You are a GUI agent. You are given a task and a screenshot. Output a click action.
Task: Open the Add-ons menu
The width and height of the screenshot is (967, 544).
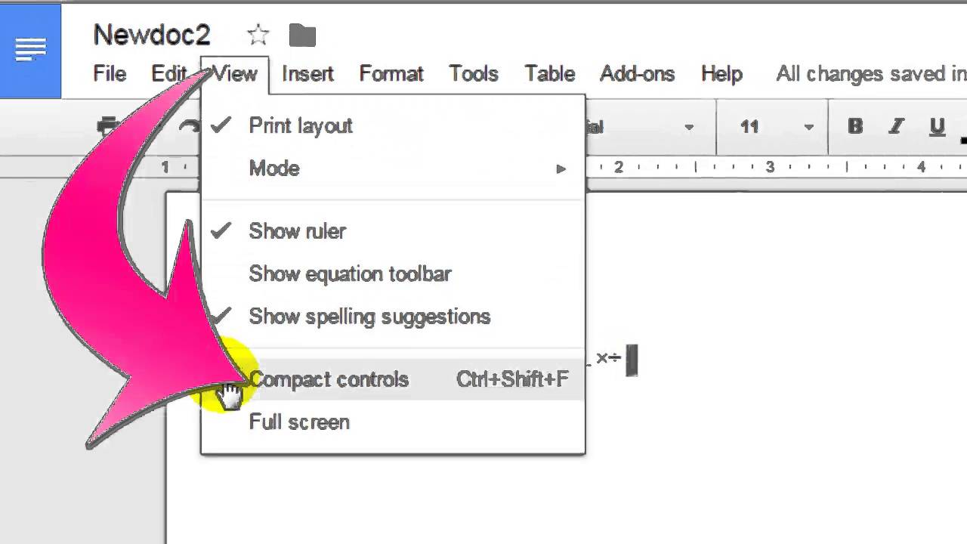coord(637,74)
